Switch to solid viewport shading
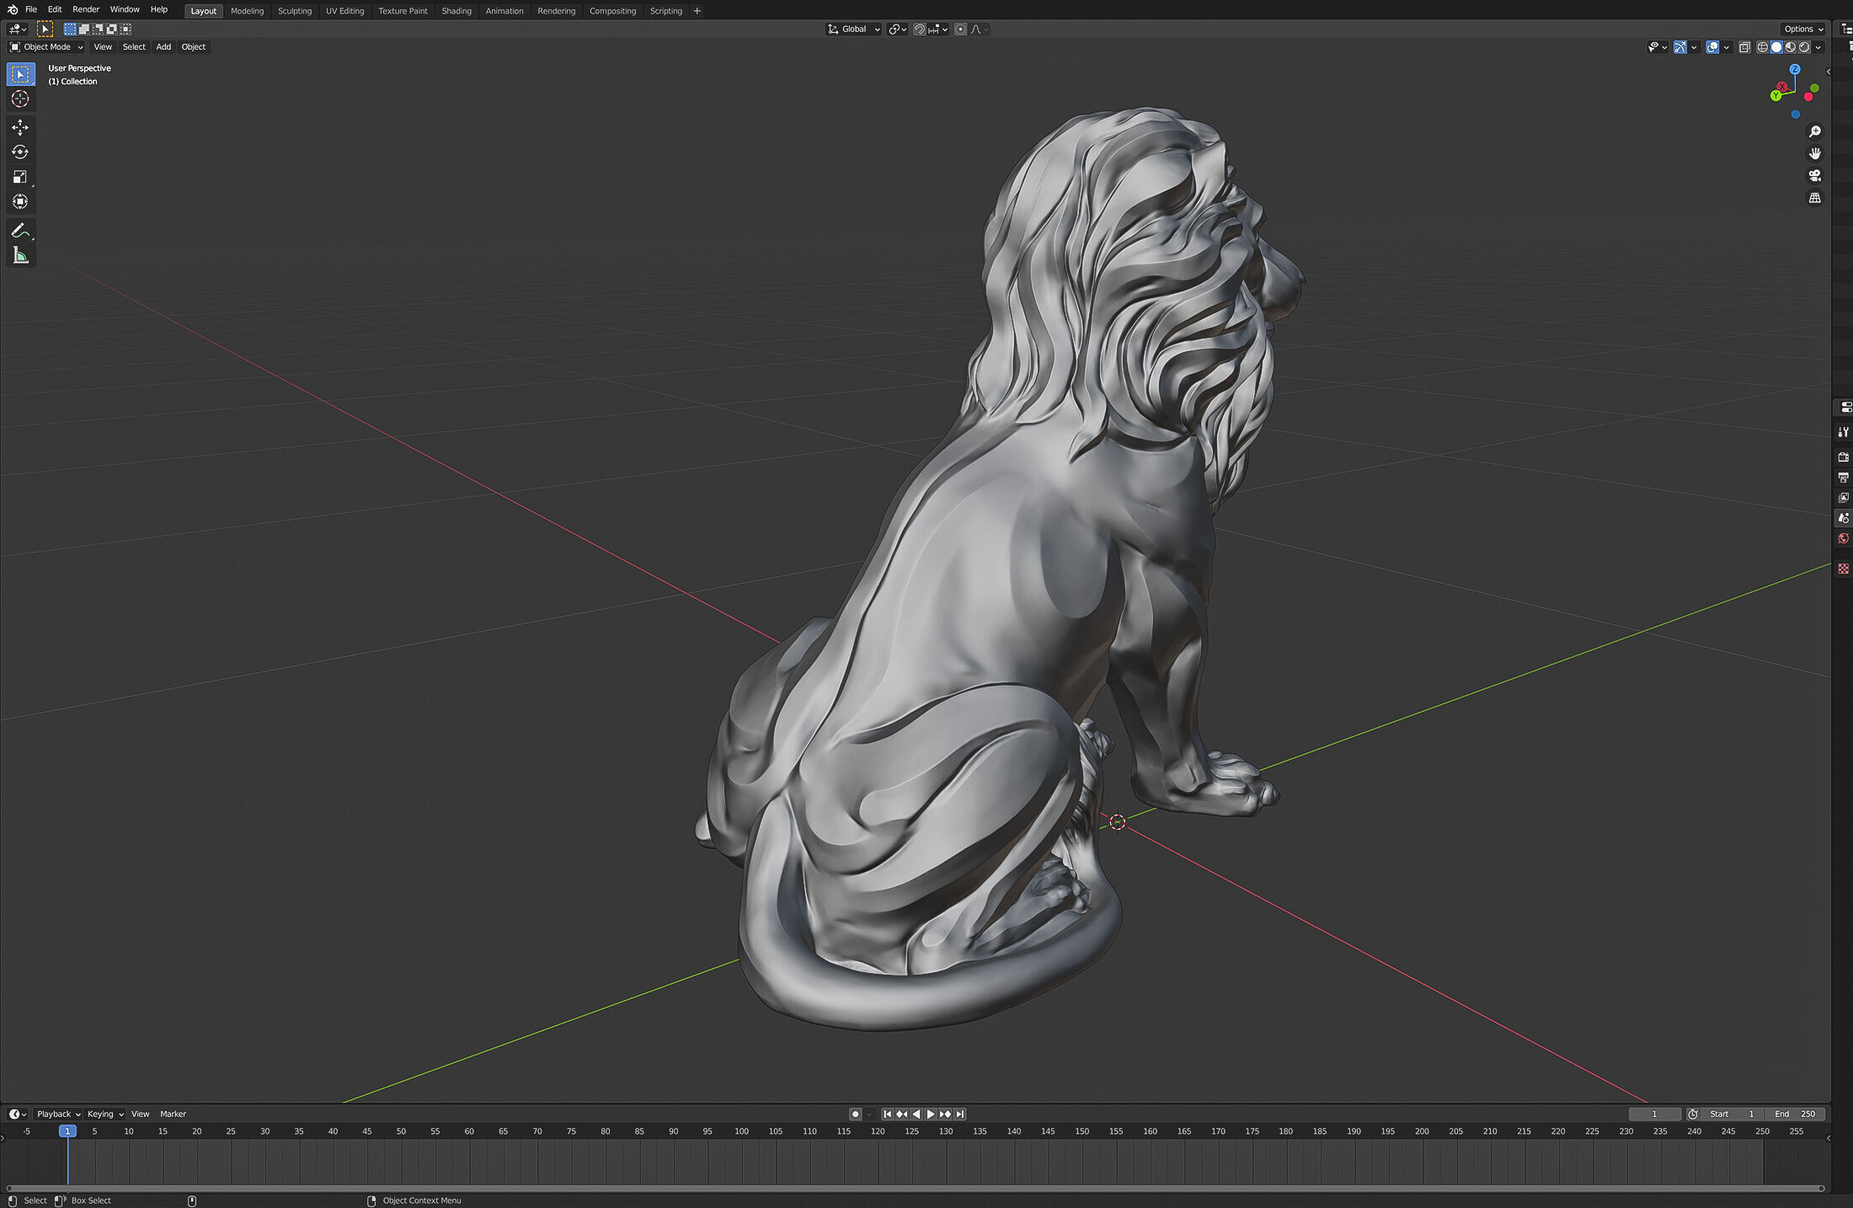Screen dimensions: 1853x1208 point(1776,47)
